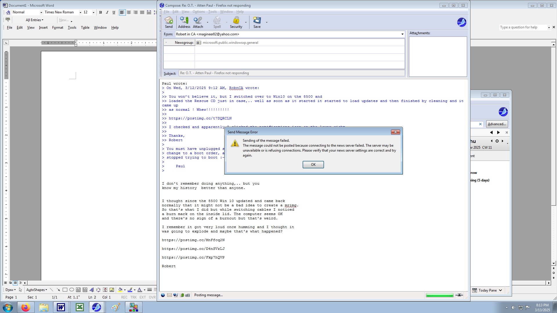Select the Rectangle drawing tool
The width and height of the screenshot is (557, 313).
(65, 290)
